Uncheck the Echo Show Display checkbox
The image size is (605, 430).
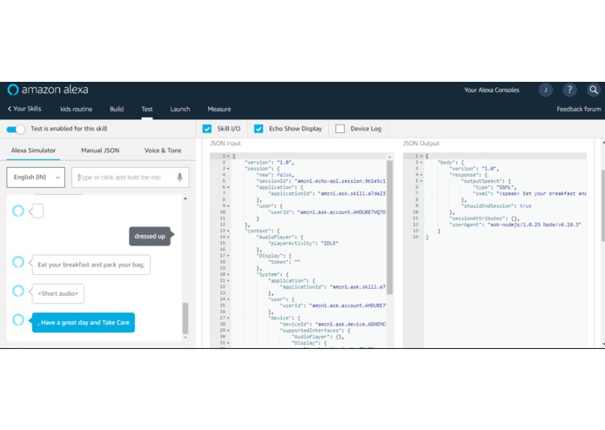coord(259,129)
